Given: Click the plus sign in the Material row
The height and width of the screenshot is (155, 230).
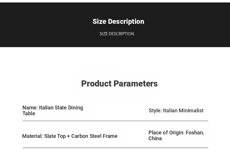Looking at the screenshot, I should 68,136.
